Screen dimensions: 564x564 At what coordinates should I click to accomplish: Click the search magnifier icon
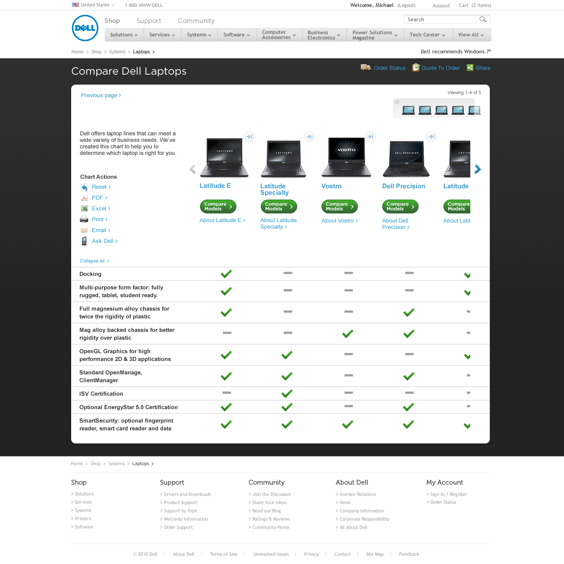point(482,19)
